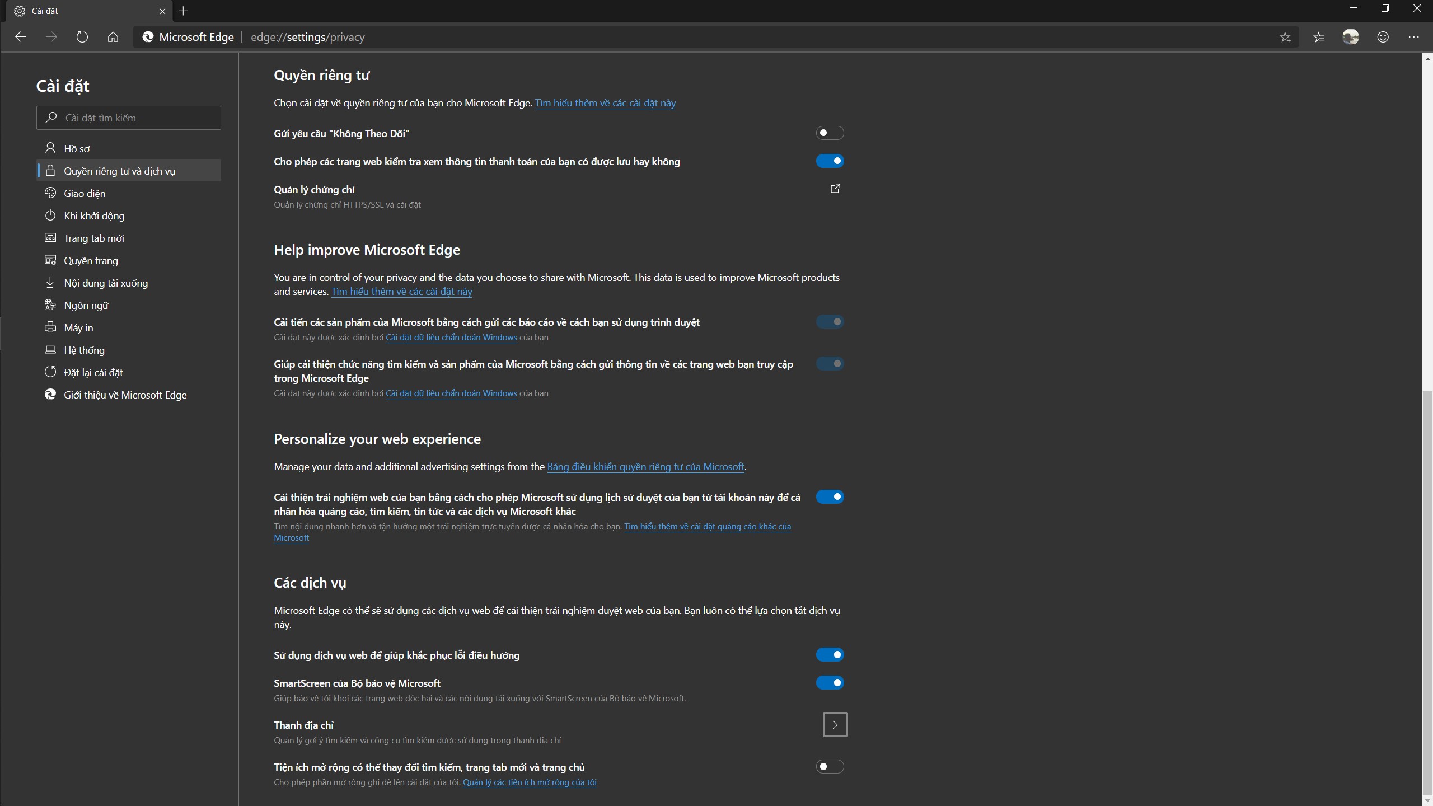This screenshot has width=1433, height=806.
Task: Toggle browser usage reports setting
Action: (x=830, y=322)
